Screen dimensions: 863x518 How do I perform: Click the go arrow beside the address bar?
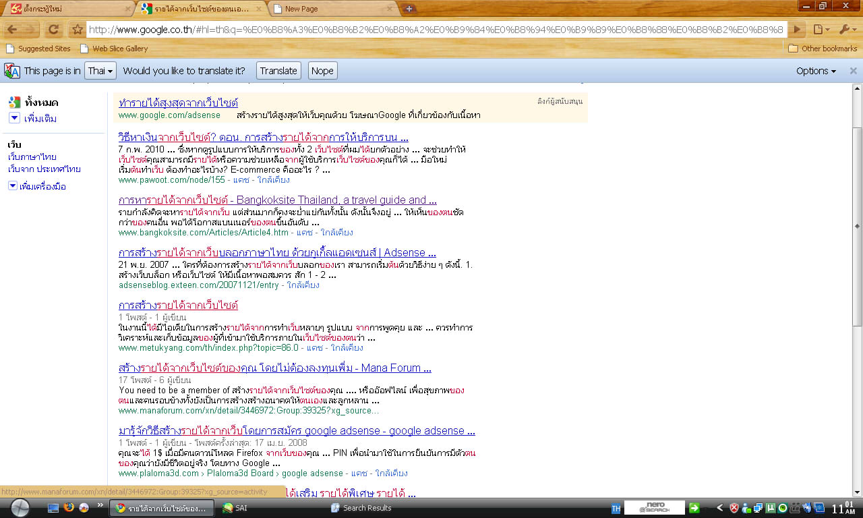pos(798,30)
